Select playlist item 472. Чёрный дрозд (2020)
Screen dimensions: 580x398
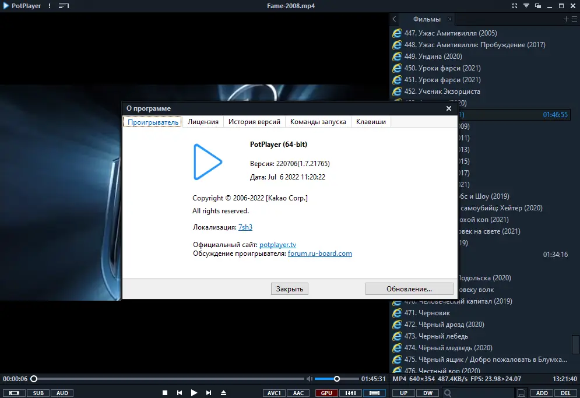coord(481,325)
